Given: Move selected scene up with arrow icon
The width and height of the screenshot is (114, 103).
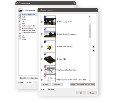Looking at the screenshot, I should click(x=93, y=47).
